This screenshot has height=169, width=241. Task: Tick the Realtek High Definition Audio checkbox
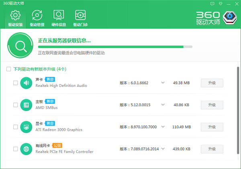click(15, 83)
